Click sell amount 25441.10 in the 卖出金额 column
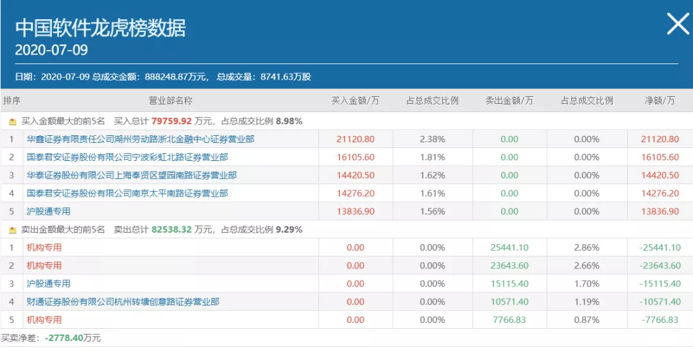 point(509,247)
